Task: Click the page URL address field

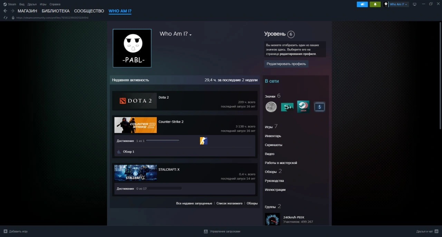Action: pyautogui.click(x=52, y=18)
